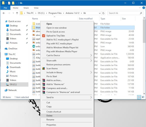The height and width of the screenshot is (127, 146).
Task: Click Arduino 1.6.12 breadcrumb
Action: click(x=73, y=13)
